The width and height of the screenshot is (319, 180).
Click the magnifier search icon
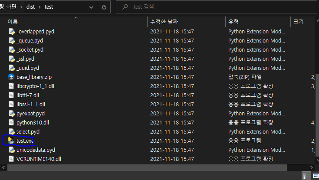coord(125,7)
